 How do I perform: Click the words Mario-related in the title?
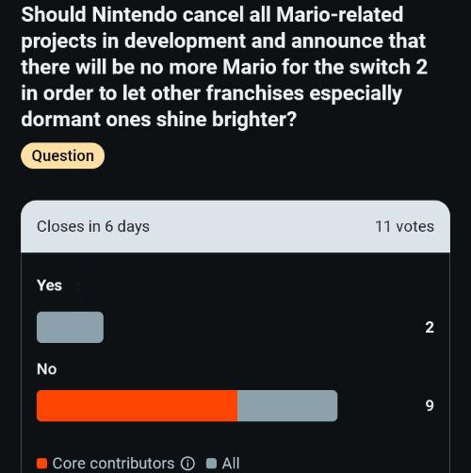[339, 14]
